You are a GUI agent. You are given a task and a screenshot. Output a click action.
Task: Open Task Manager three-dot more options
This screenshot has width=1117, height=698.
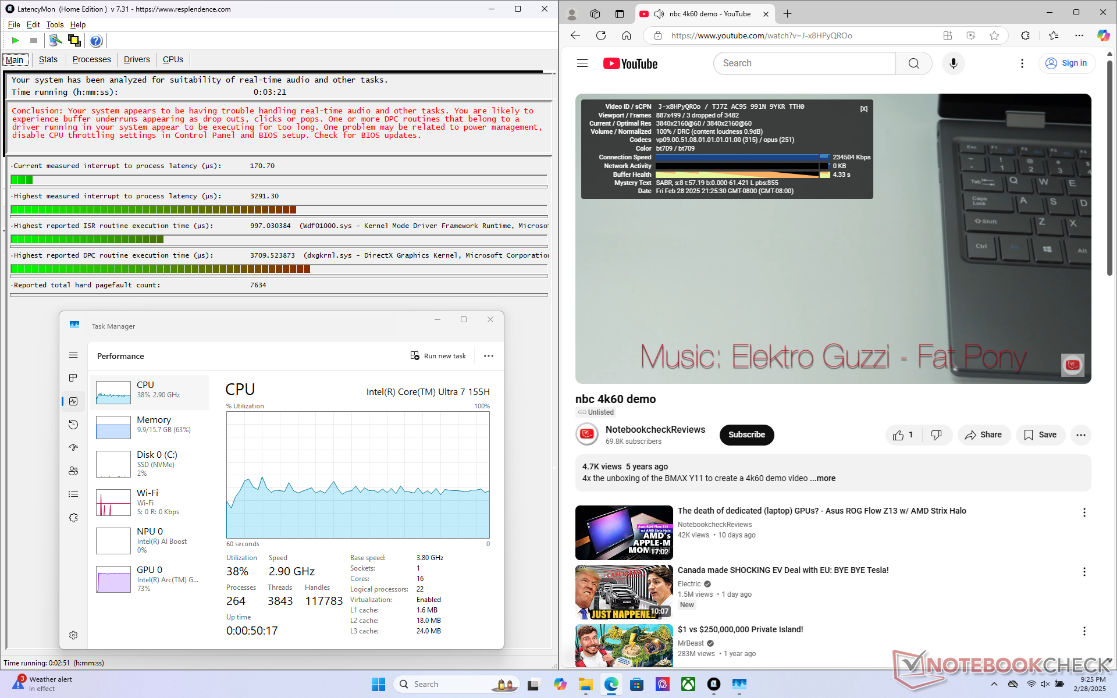point(489,356)
